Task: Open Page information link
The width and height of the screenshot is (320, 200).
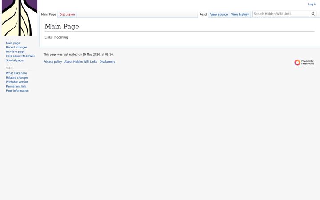Action: pos(17,91)
